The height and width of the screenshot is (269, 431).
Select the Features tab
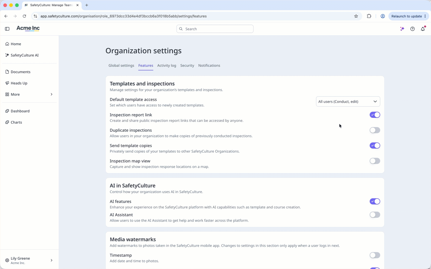(146, 65)
